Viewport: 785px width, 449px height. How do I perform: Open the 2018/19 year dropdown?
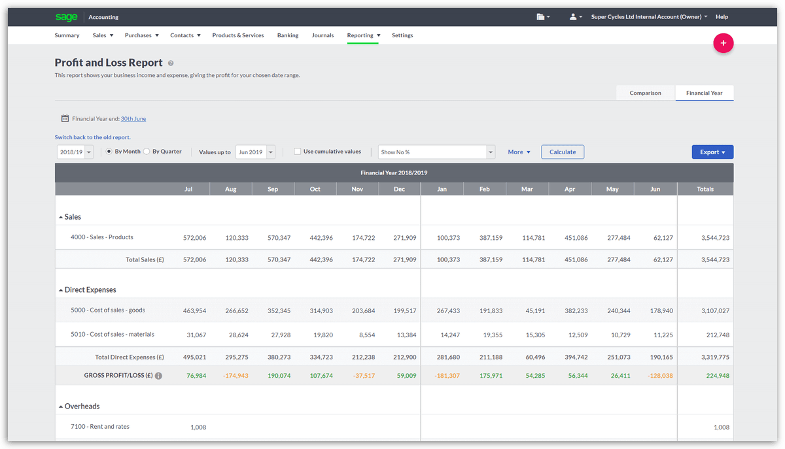(x=75, y=152)
